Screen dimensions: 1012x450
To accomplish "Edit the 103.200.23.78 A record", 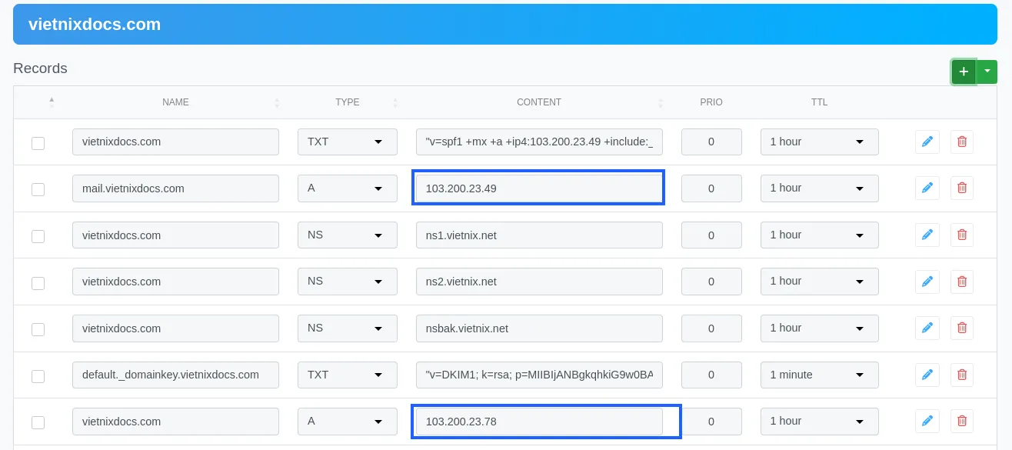I will coord(927,421).
